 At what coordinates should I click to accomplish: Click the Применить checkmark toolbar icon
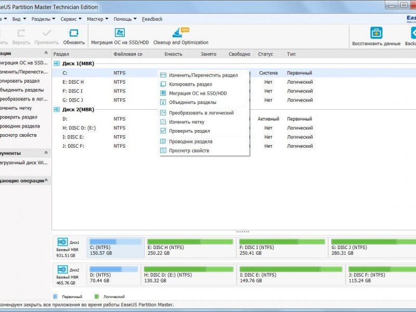[x=47, y=33]
